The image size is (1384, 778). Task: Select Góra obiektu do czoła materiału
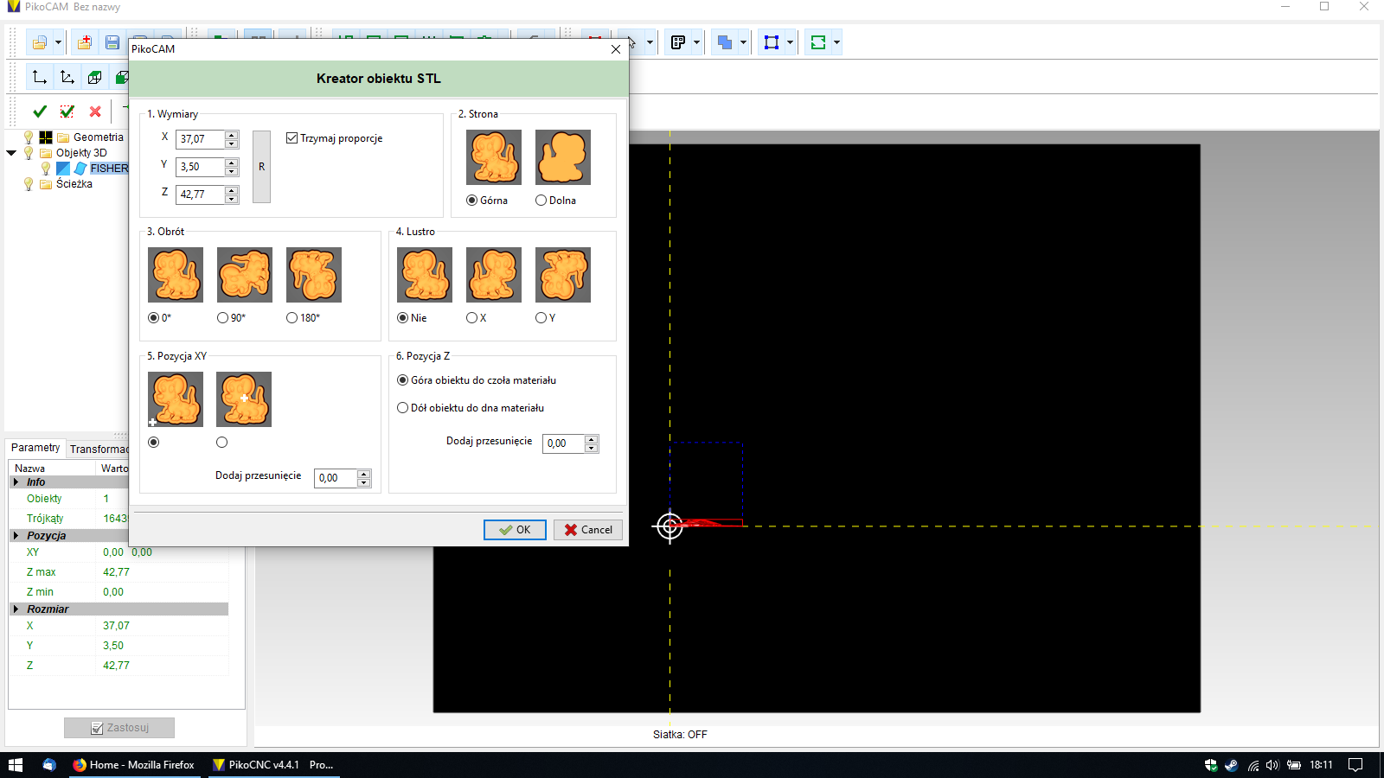tap(402, 380)
